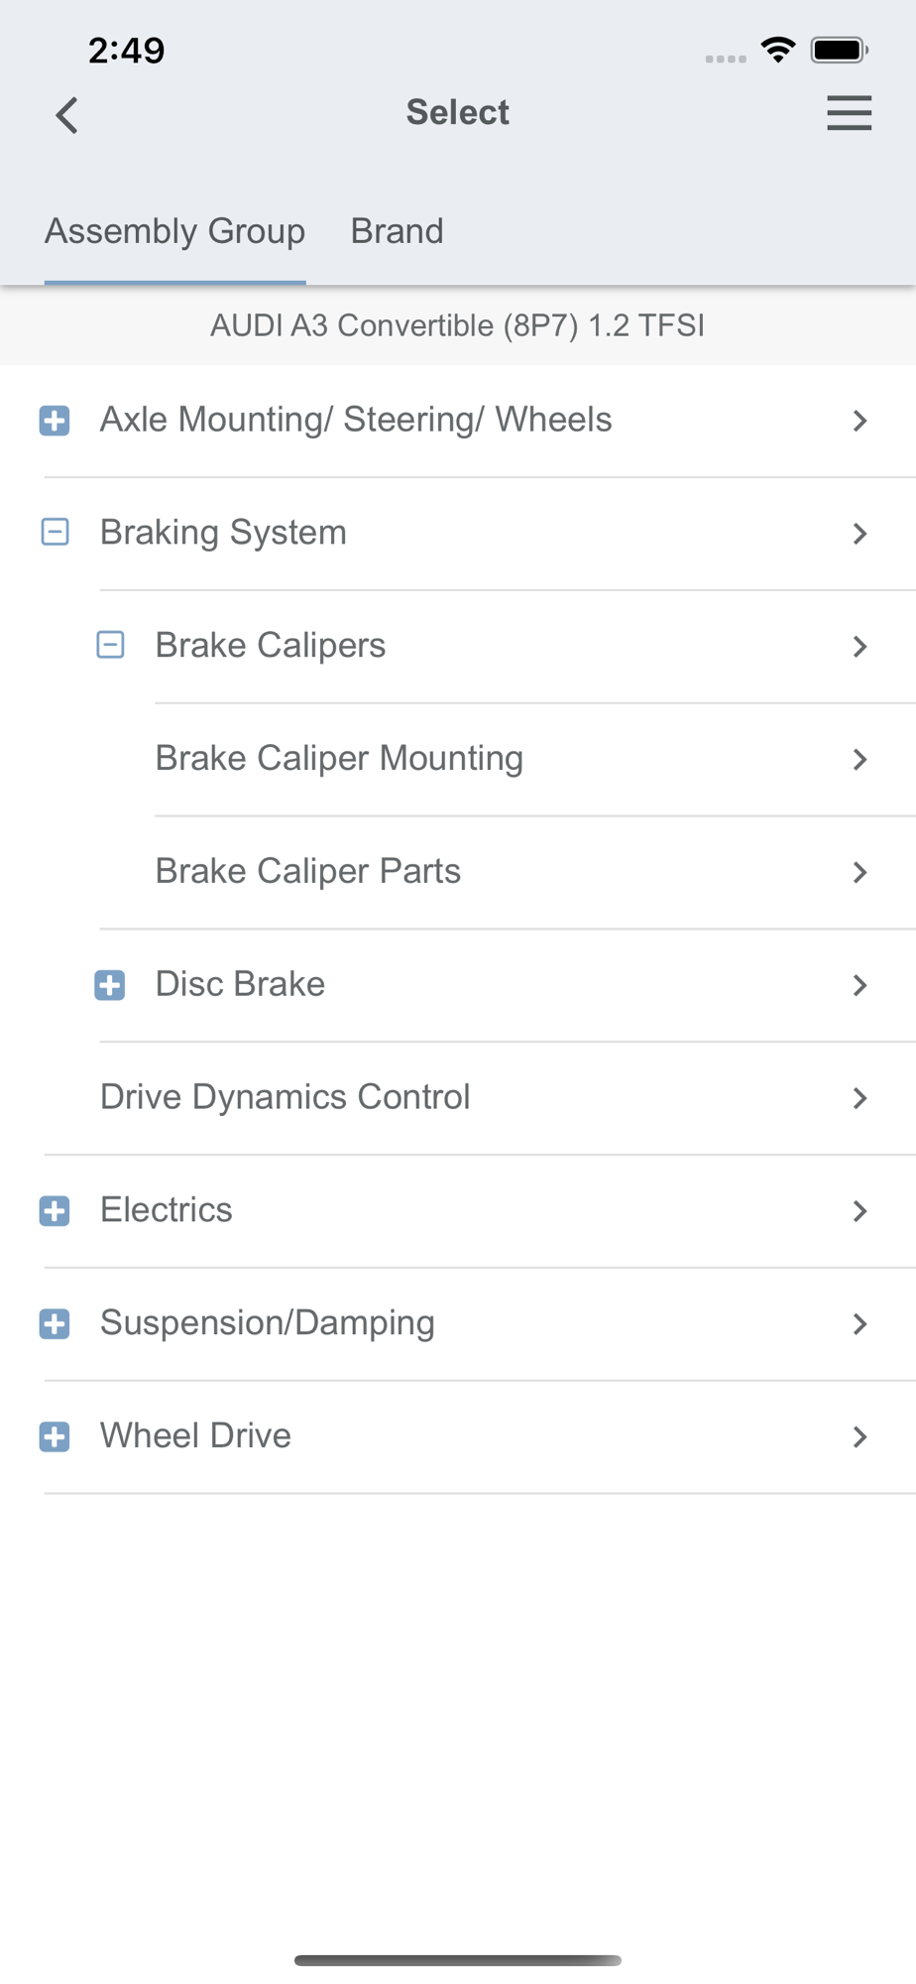Tap chevron next to Electrics
The width and height of the screenshot is (916, 1984).
pos(859,1211)
